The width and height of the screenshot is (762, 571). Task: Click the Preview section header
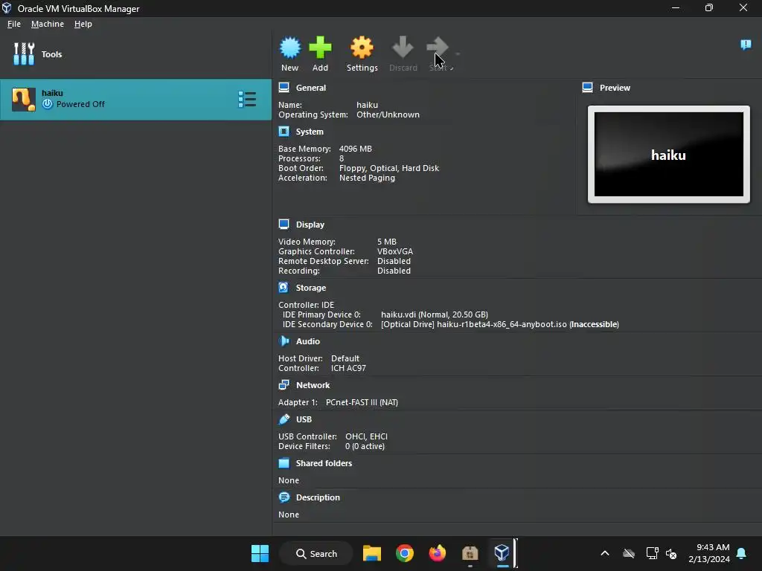point(615,88)
